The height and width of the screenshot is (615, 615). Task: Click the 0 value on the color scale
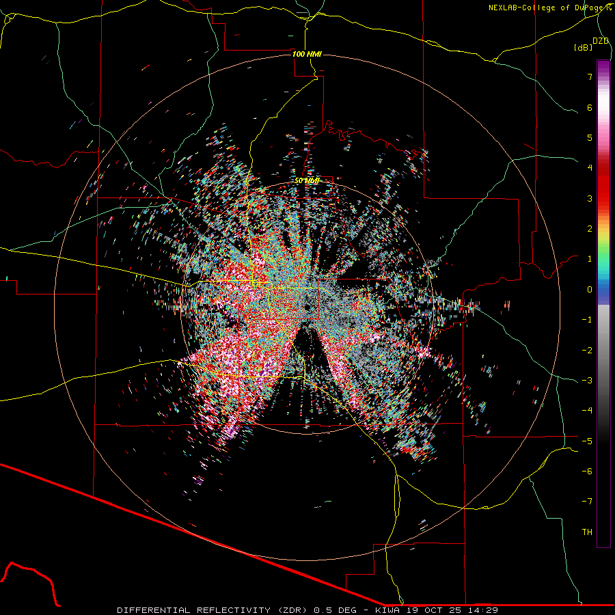click(590, 290)
